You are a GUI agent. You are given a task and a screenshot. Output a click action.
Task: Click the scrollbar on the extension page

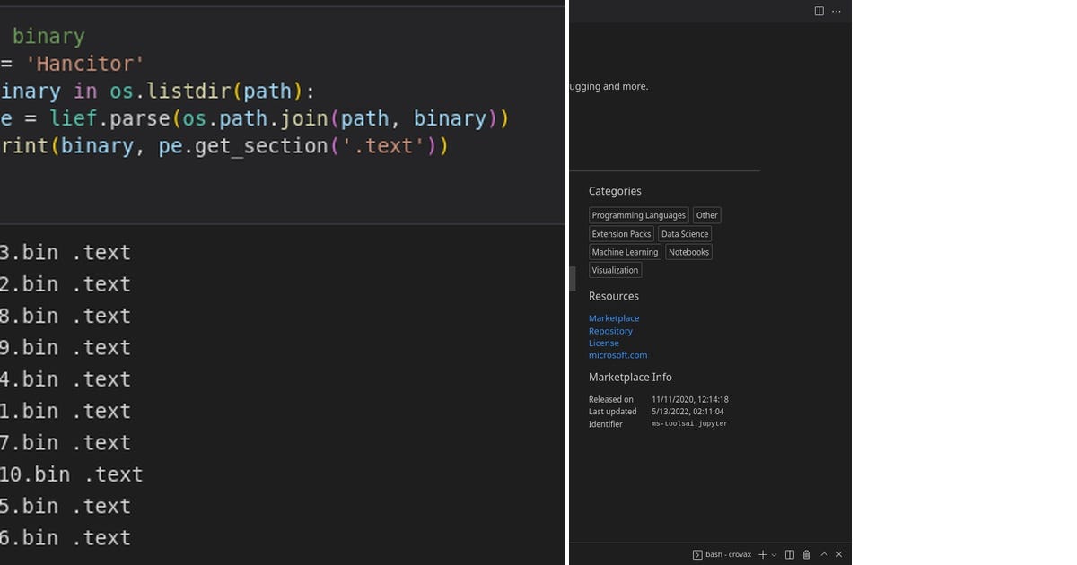tap(572, 278)
